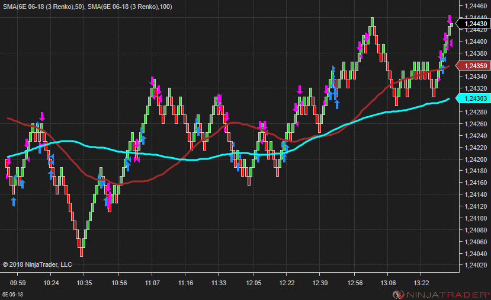Click the magenta down arrow above the early 10:24 peak

pyautogui.click(x=42, y=116)
